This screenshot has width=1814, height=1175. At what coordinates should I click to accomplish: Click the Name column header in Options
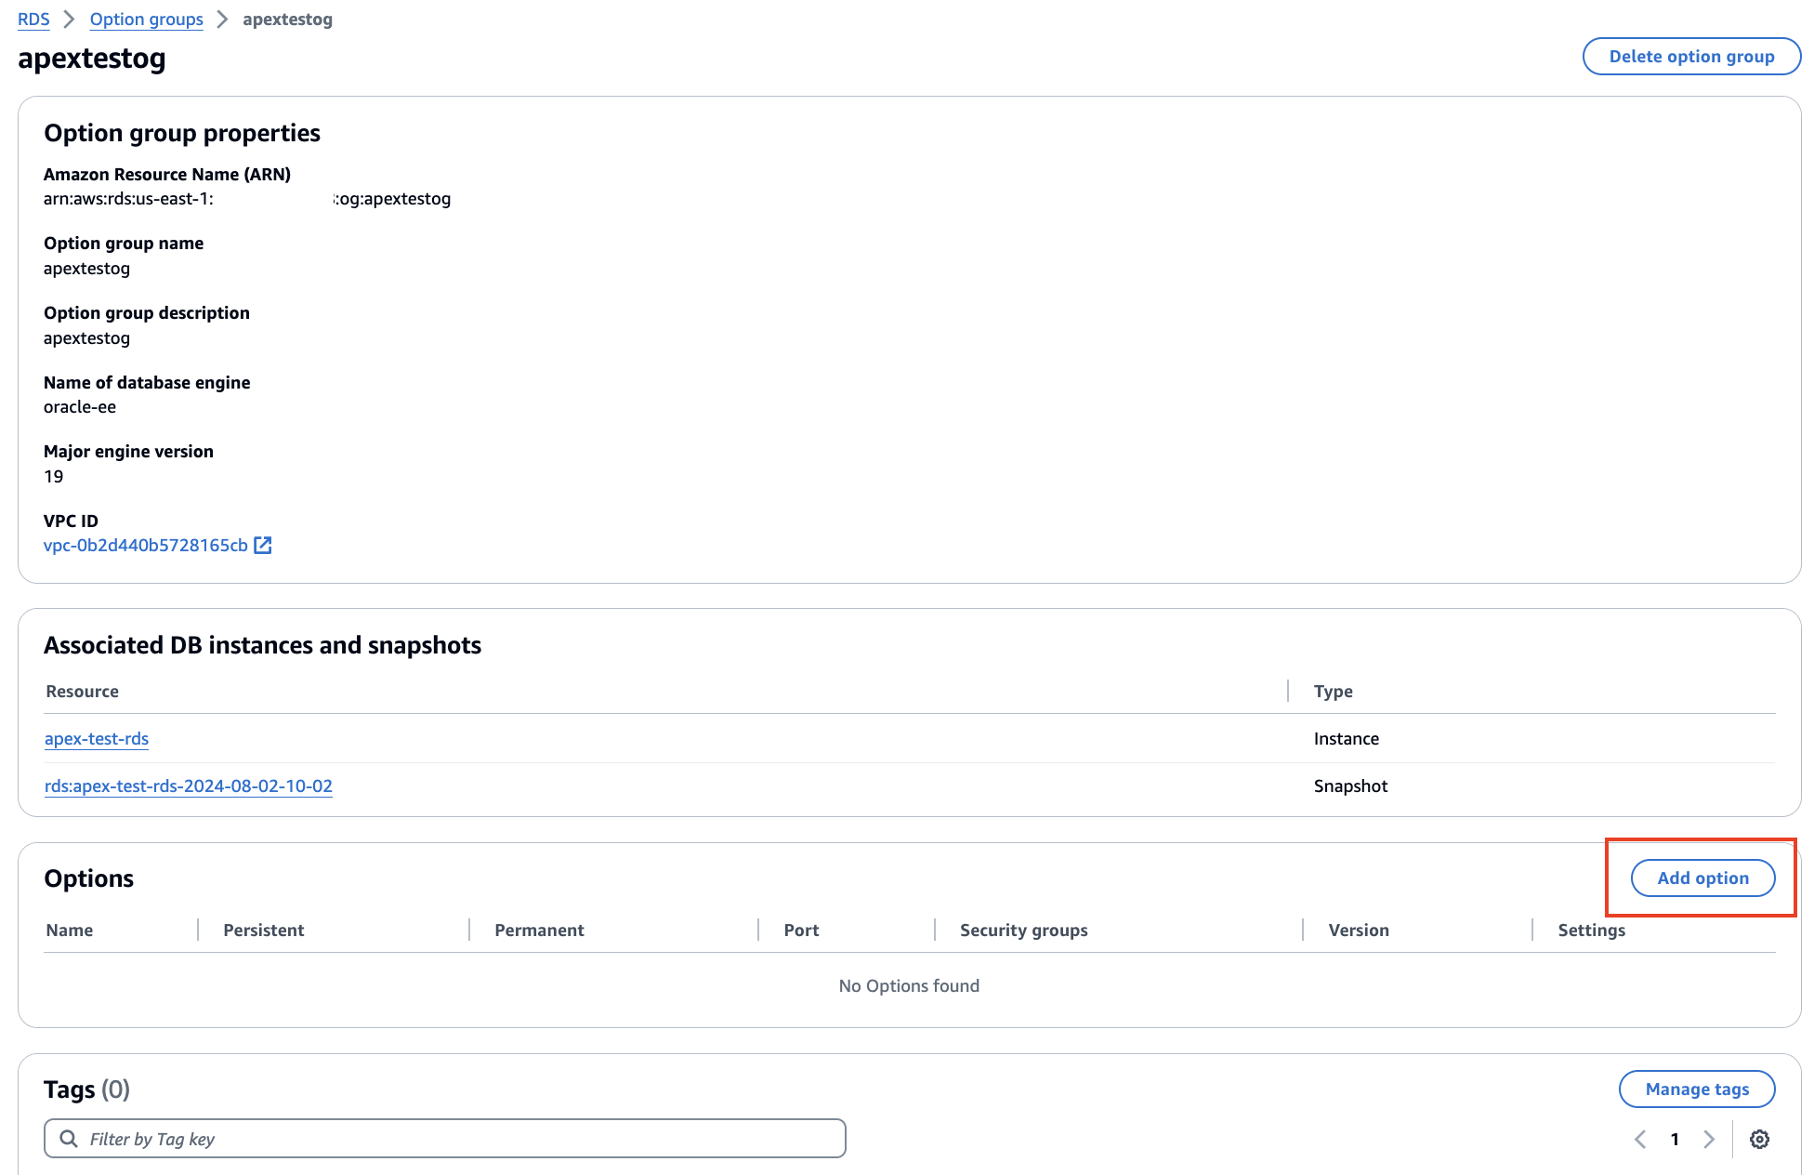click(x=70, y=931)
